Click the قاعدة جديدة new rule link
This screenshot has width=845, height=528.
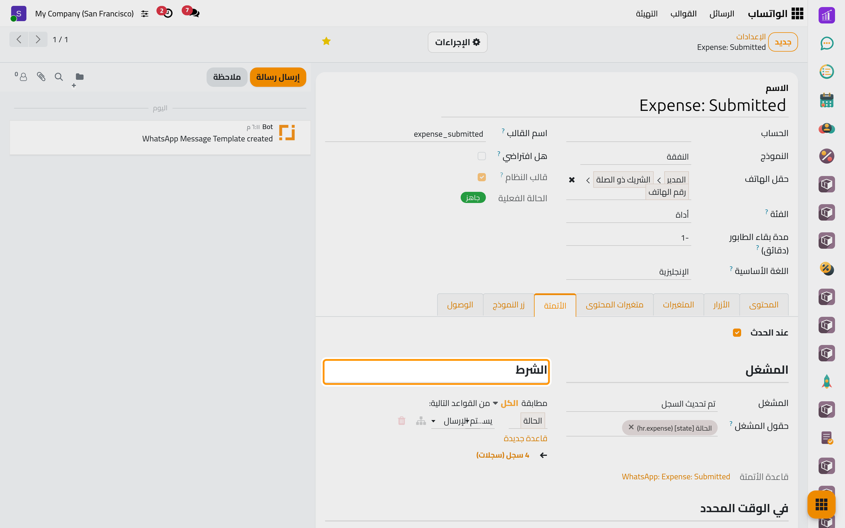click(525, 439)
